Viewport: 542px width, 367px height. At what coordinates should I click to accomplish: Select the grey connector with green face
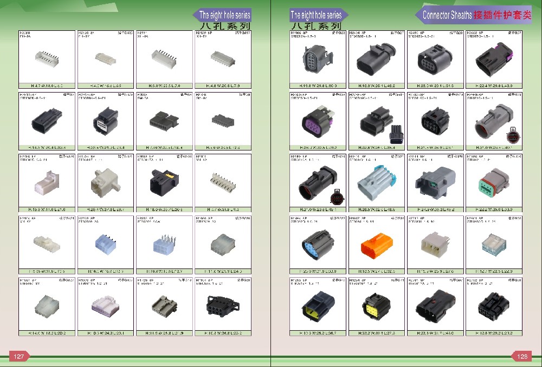click(494, 183)
